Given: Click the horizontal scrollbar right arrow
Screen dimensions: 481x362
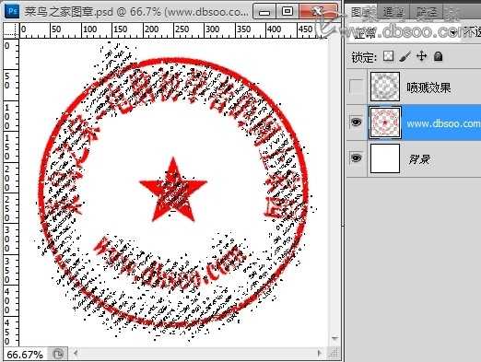Looking at the screenshot, I should (x=320, y=353).
